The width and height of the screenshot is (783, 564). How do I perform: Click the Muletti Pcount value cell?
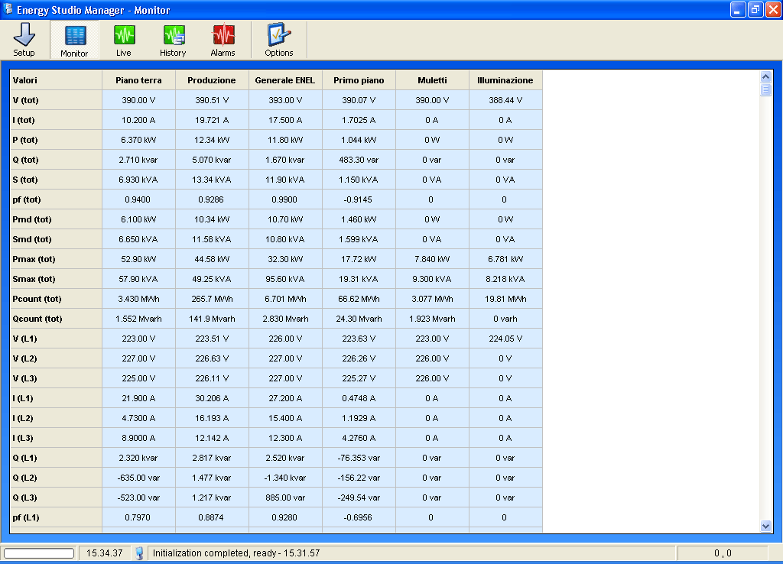click(432, 299)
